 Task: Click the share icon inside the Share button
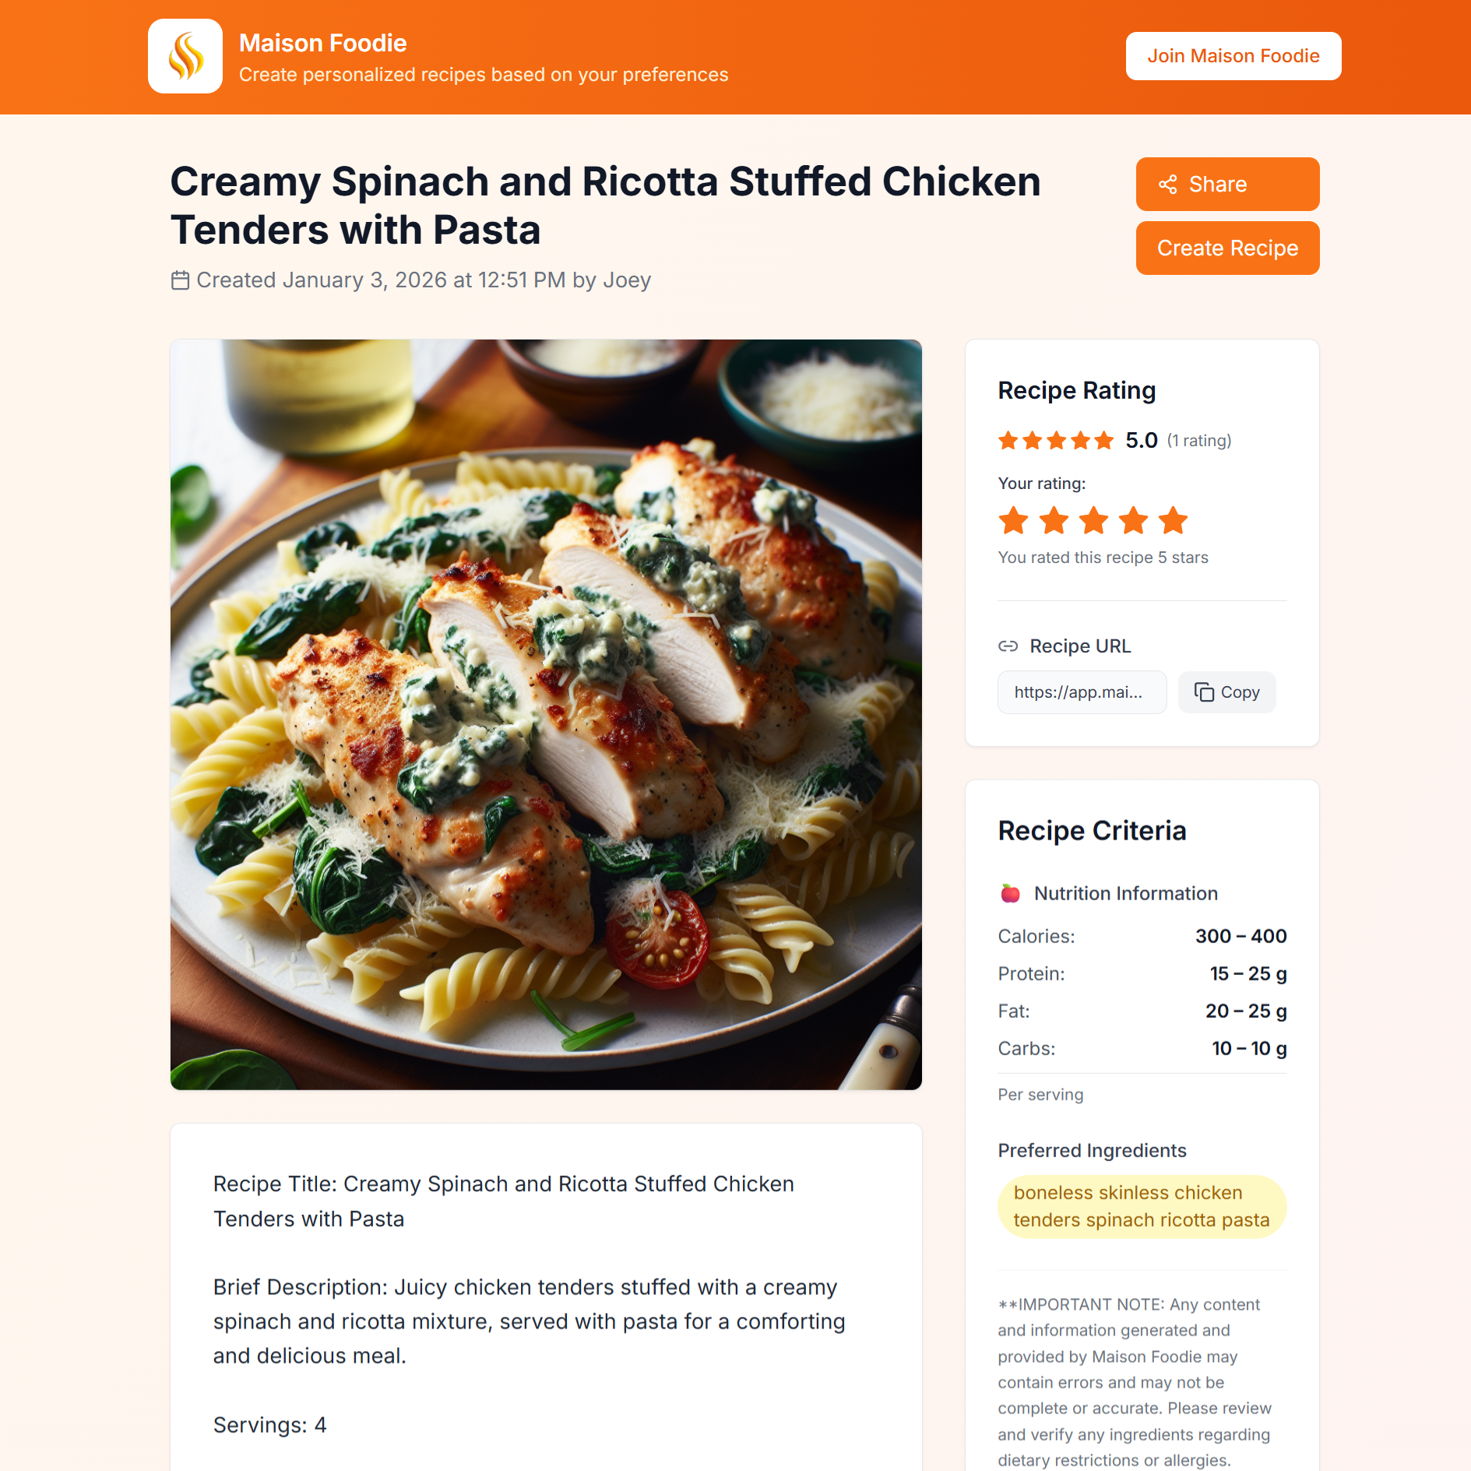click(x=1167, y=184)
